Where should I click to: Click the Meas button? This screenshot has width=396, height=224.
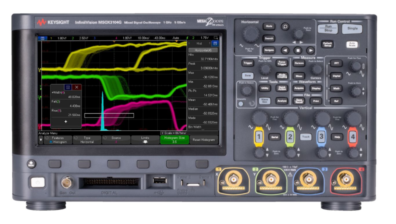[x=299, y=76]
